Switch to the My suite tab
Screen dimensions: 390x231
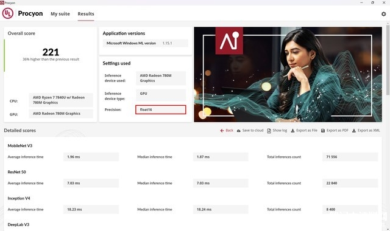60,14
